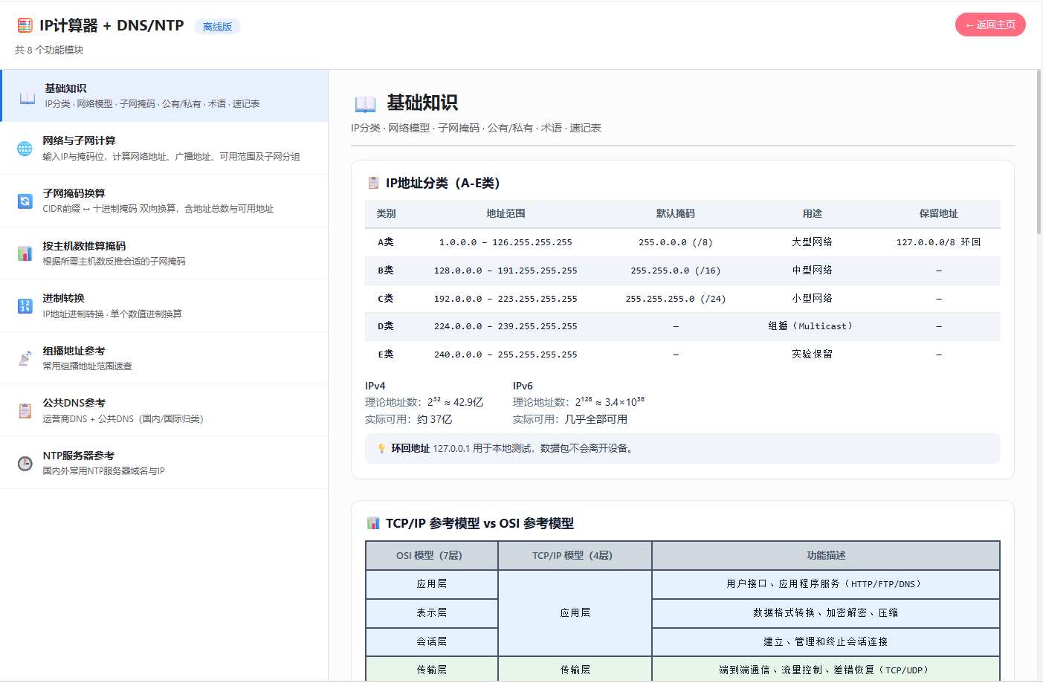
Task: Click the NTP服务器参考 clock icon
Action: (25, 463)
